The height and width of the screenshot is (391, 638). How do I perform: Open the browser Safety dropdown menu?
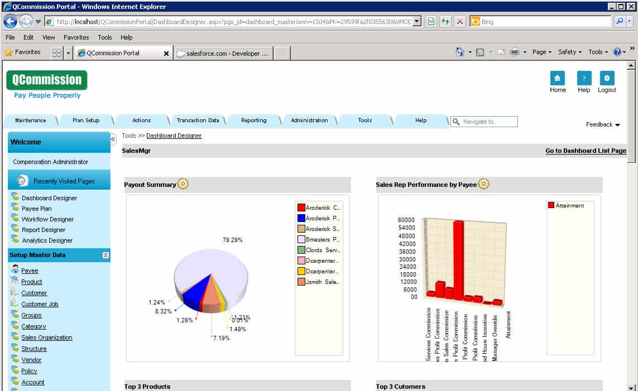(x=570, y=52)
